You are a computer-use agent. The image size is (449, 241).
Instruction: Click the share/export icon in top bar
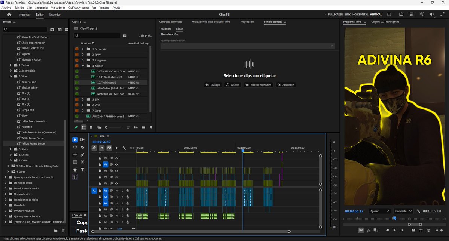[x=401, y=14]
